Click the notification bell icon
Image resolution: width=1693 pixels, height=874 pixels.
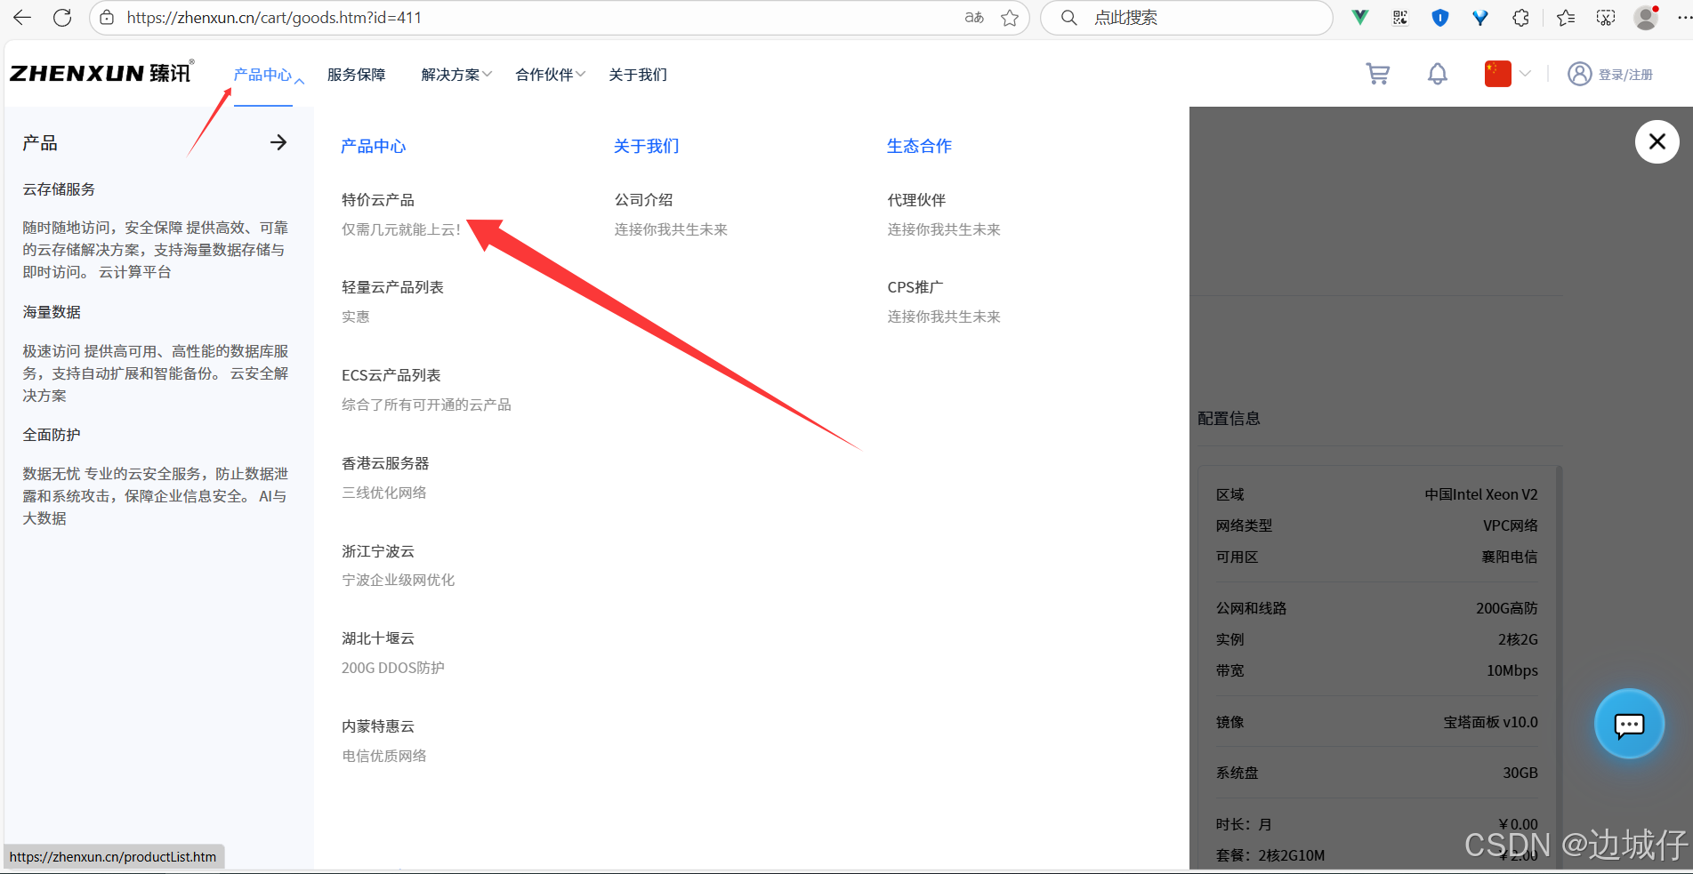[x=1438, y=74]
